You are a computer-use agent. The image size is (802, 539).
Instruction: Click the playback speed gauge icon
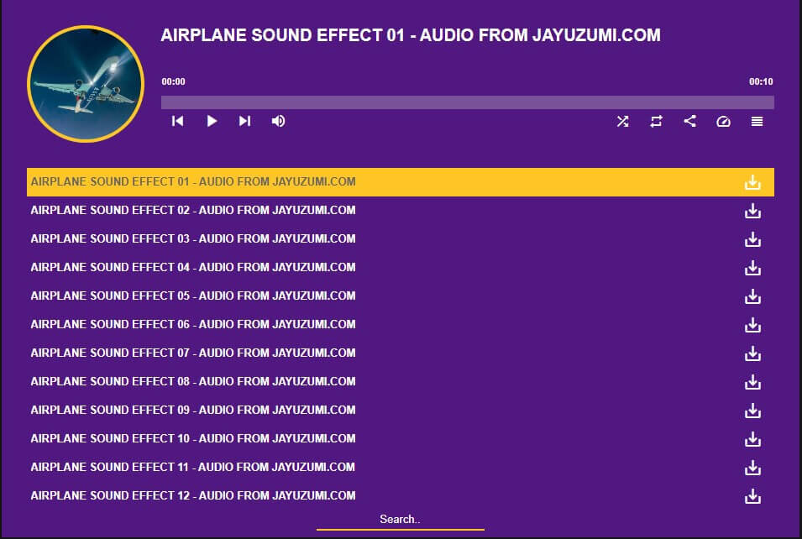(x=723, y=121)
